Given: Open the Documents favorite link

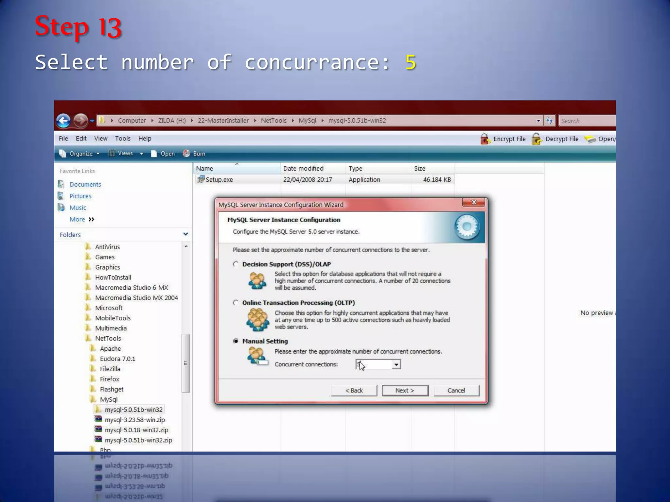Looking at the screenshot, I should (x=85, y=184).
